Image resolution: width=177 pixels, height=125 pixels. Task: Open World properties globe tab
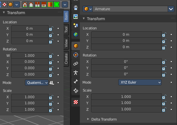click(76, 34)
